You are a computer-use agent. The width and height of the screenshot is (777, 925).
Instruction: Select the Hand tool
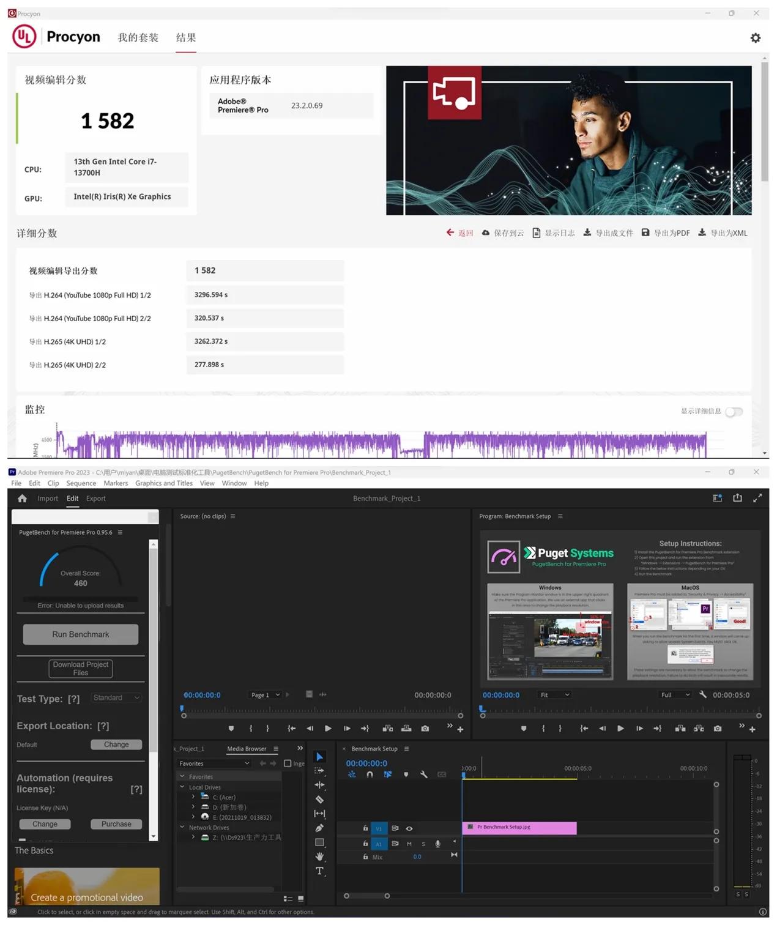click(319, 856)
